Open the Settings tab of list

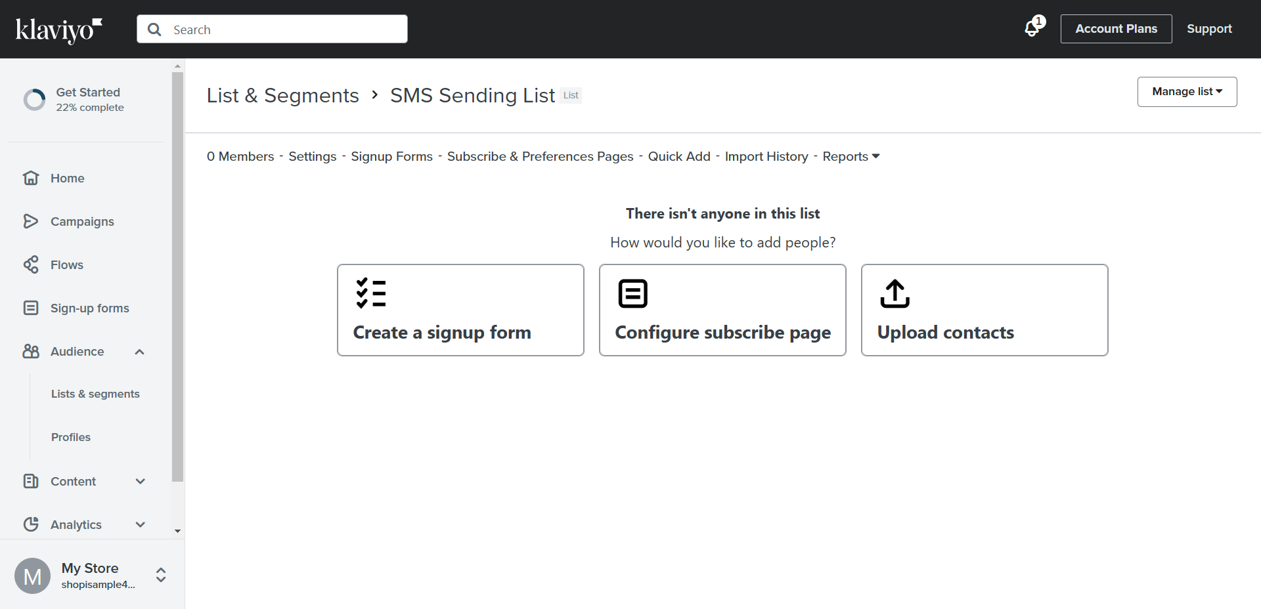point(313,156)
